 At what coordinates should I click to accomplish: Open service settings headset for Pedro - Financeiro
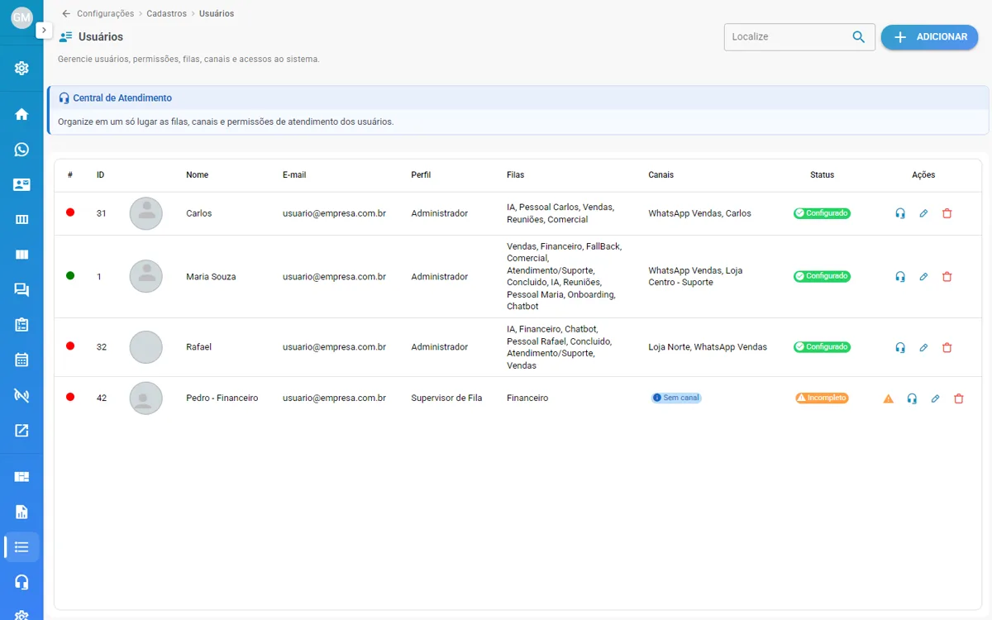912,398
